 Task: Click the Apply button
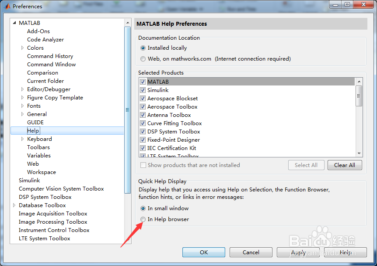click(x=298, y=252)
